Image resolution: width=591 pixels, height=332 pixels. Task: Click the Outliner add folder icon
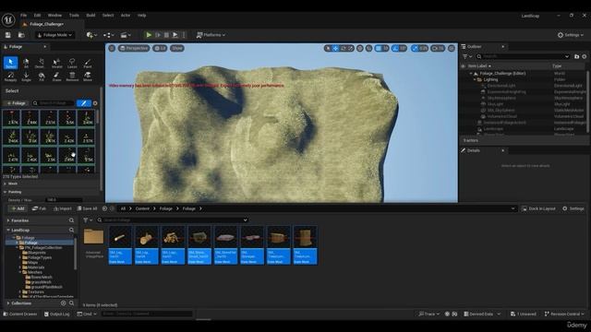pos(576,56)
